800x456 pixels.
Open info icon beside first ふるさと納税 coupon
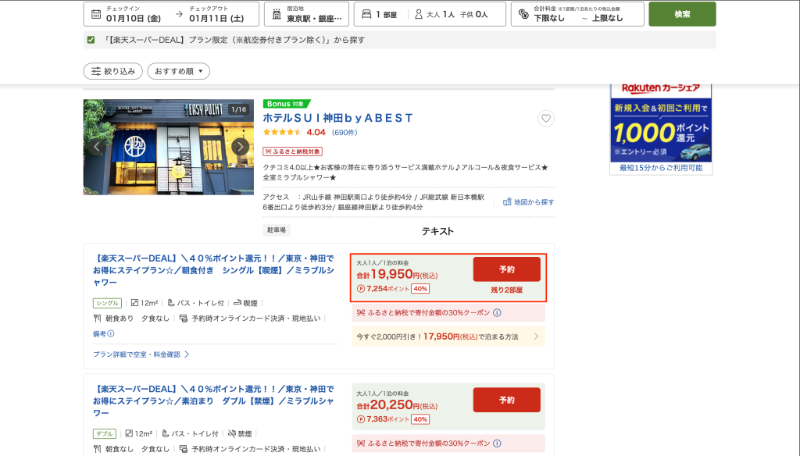point(497,313)
